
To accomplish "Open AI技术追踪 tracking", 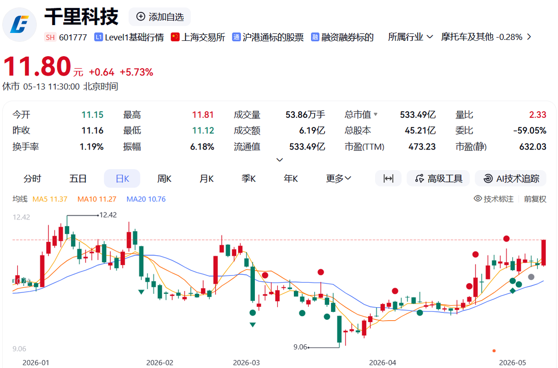I will 511,179.
